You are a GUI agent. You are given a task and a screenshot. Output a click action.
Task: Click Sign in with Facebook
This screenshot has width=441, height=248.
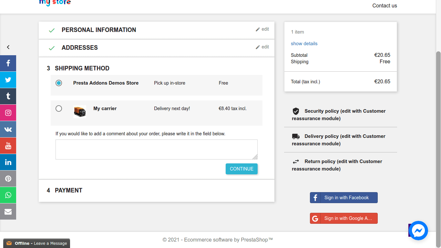[x=344, y=198]
